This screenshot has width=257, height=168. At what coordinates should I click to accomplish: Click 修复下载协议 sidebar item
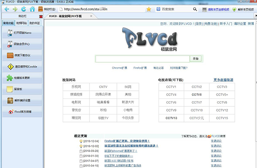pos(22,55)
